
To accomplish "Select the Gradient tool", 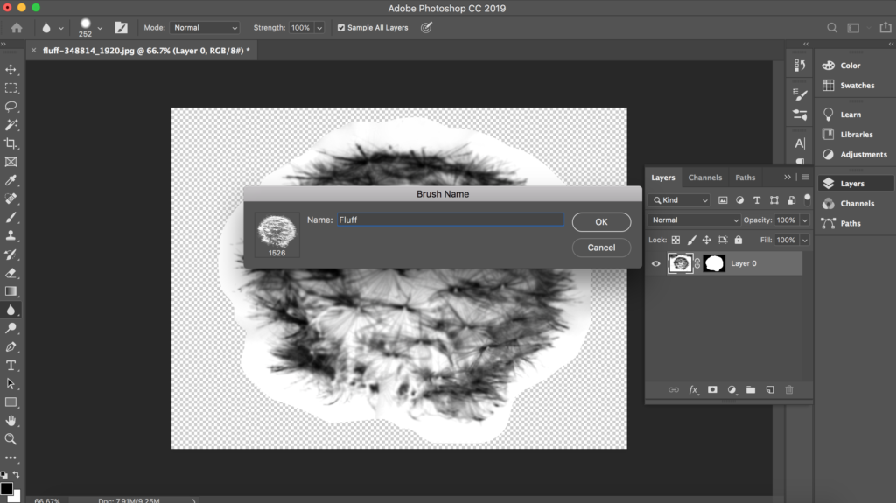I will [x=10, y=291].
